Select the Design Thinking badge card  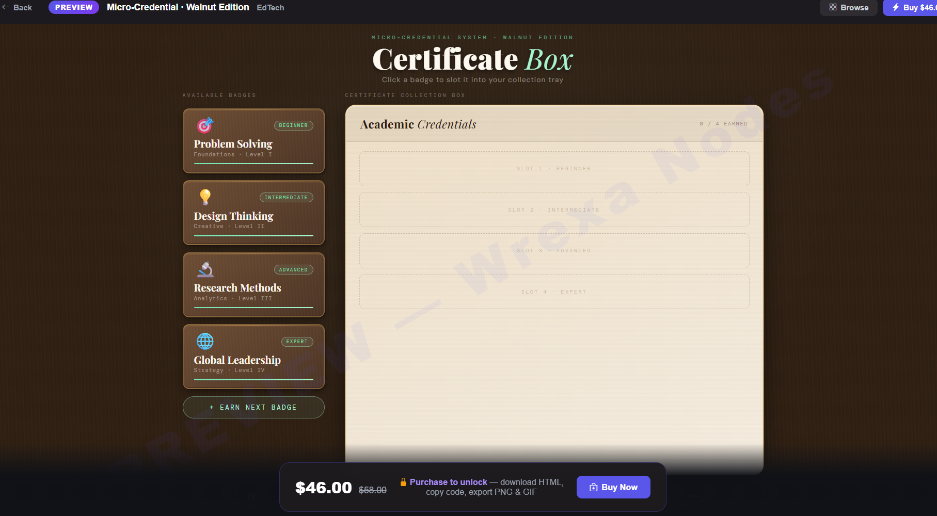pos(253,213)
